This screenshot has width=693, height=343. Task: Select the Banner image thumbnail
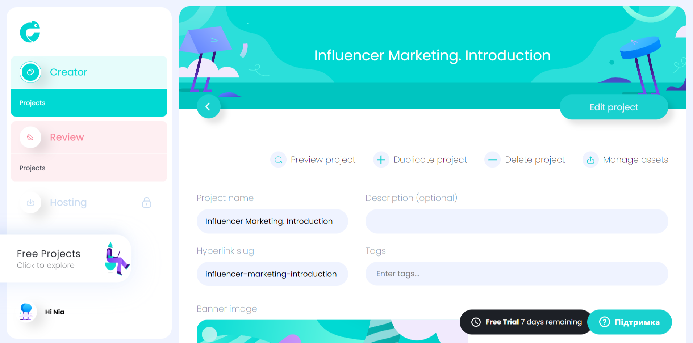332,331
